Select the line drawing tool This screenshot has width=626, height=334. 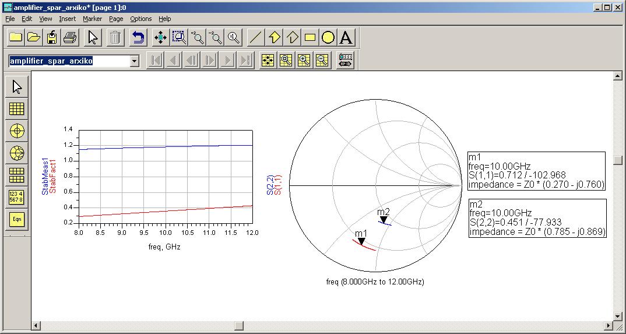click(x=255, y=38)
